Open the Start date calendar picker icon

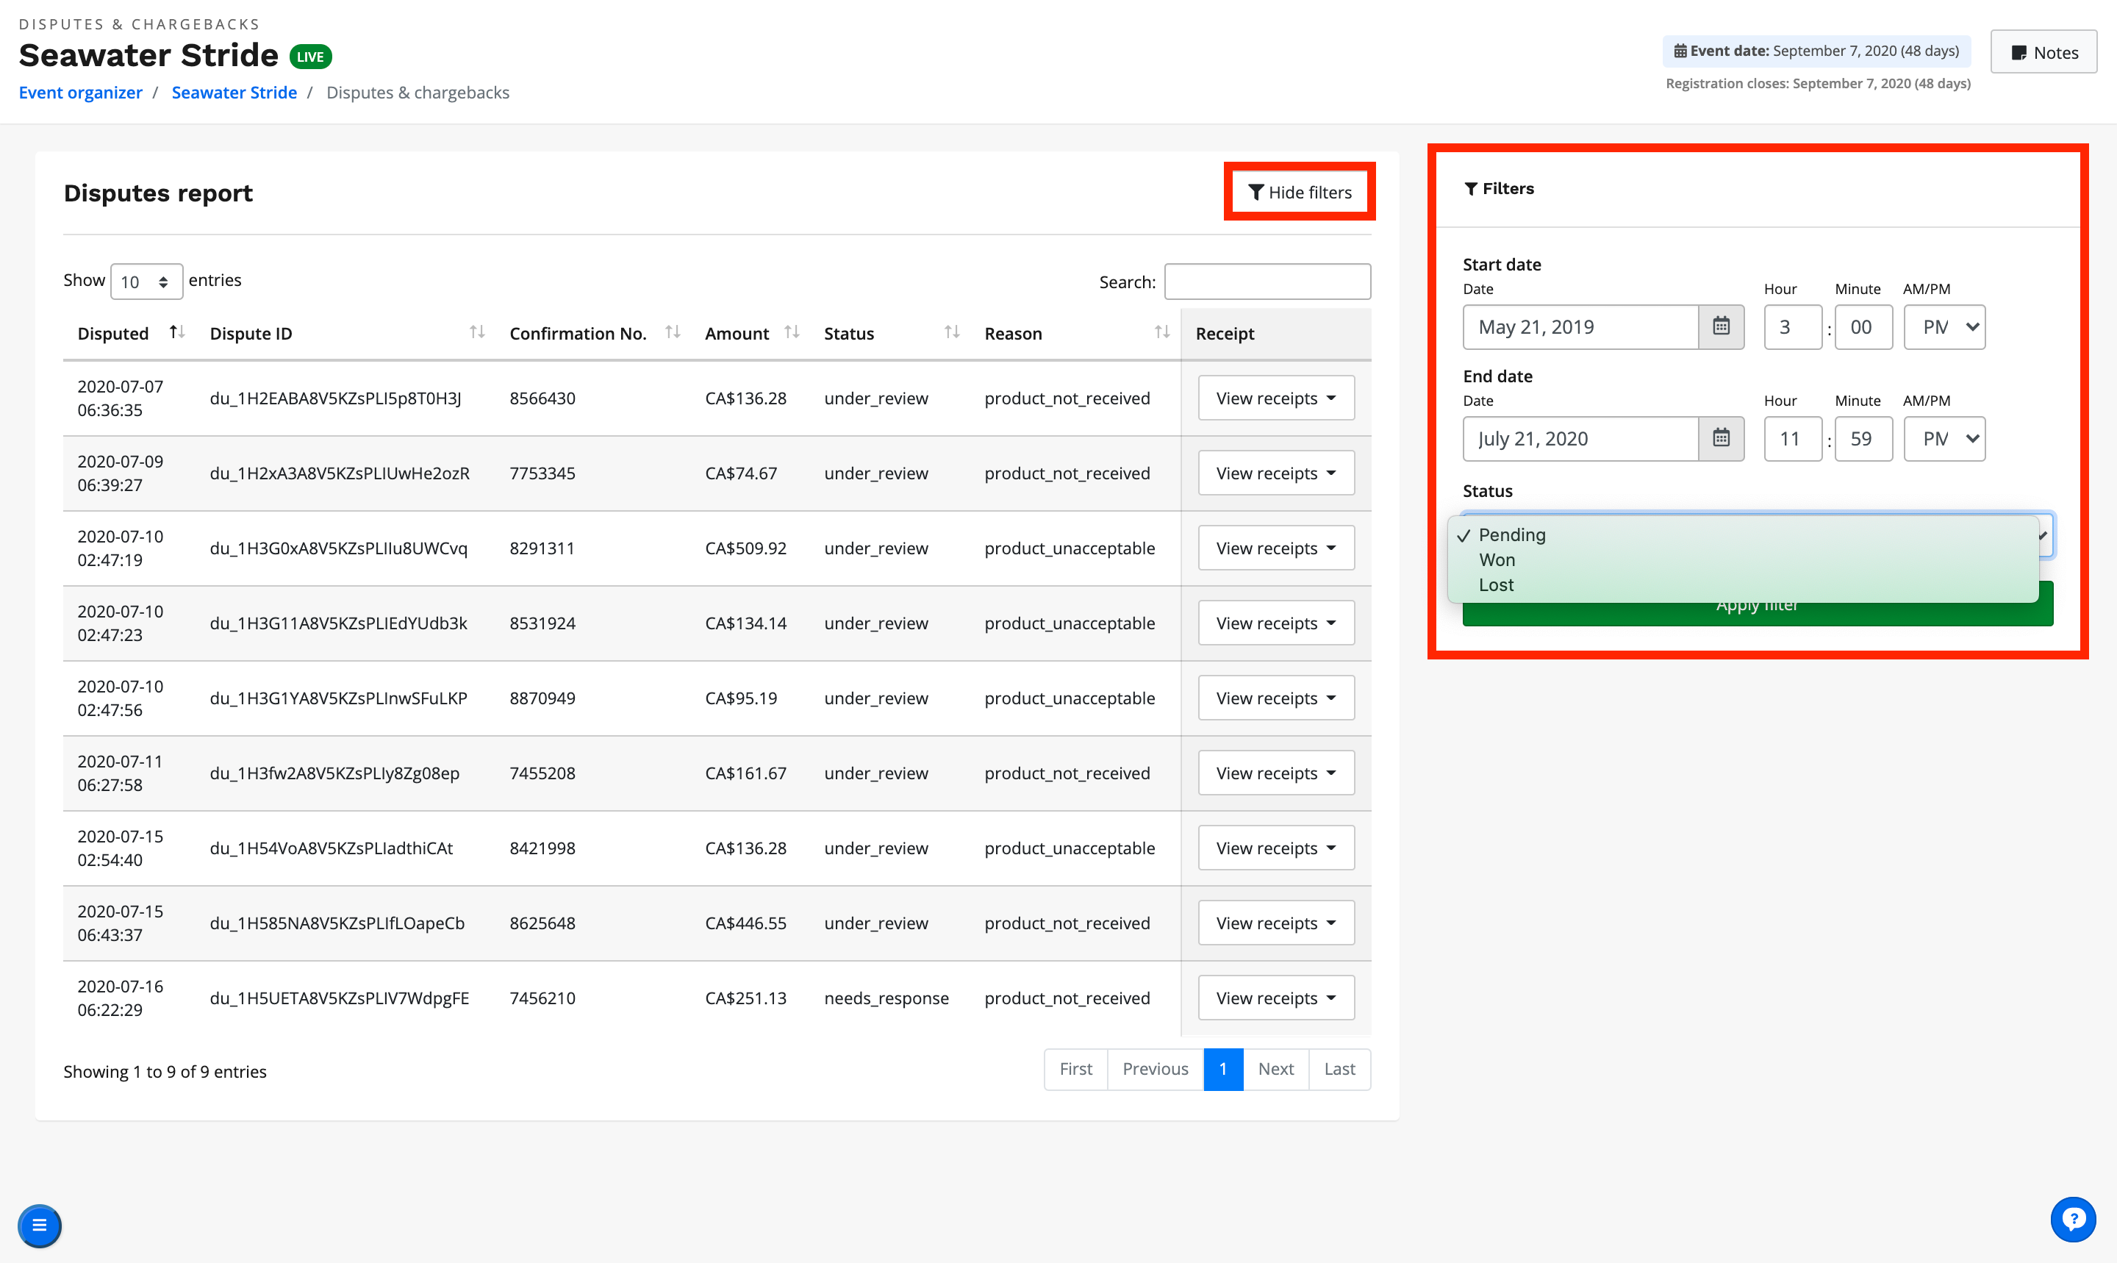click(x=1721, y=327)
